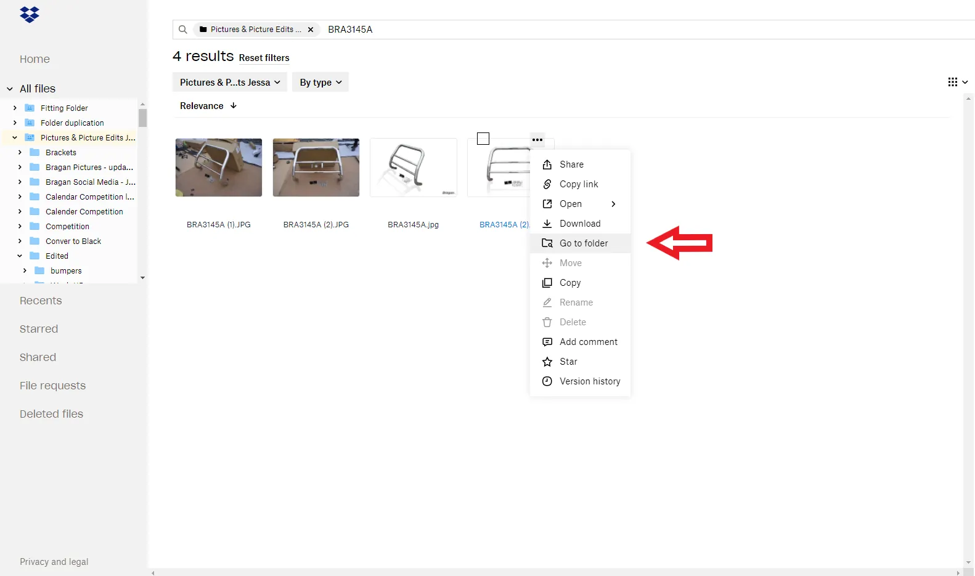
Task: Expand the bumpers folder node
Action: [x=25, y=270]
